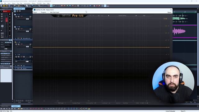Select the scissors cut tool
Viewport: 199px width, 112px height.
pos(54,6)
